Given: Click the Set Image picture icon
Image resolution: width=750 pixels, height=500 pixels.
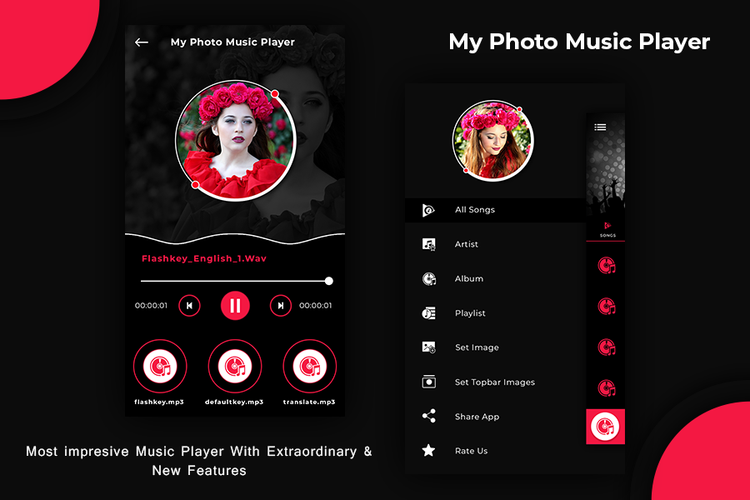Looking at the screenshot, I should [x=428, y=347].
